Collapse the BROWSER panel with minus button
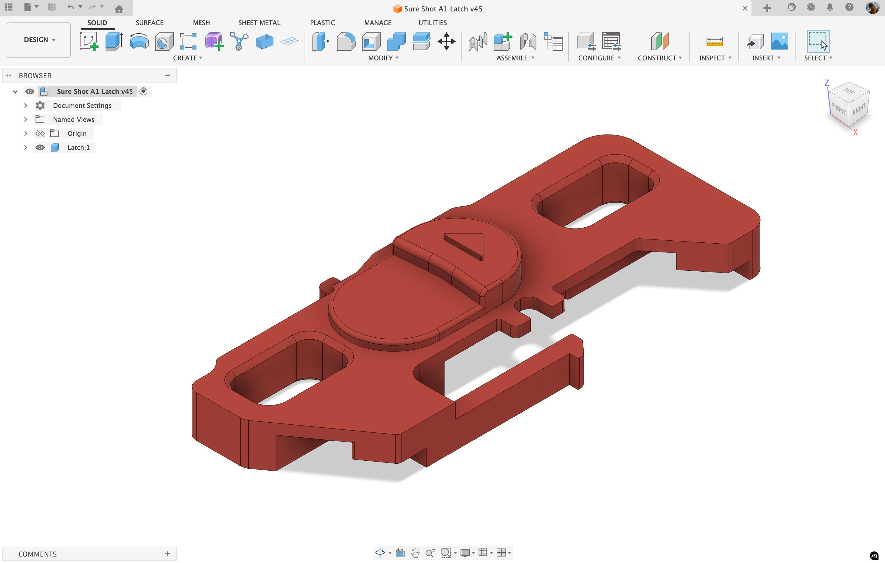Screen dimensions: 885x563 [x=167, y=75]
